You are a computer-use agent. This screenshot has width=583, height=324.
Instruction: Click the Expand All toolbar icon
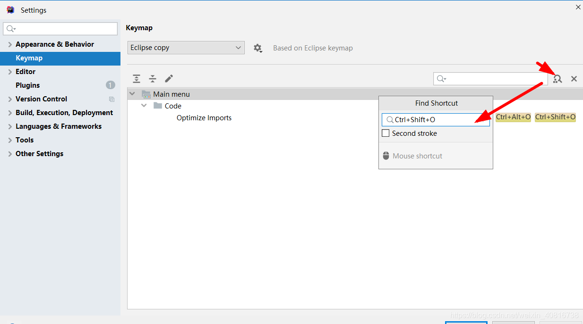click(x=137, y=79)
